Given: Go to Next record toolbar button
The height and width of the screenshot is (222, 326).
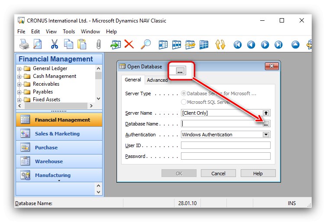Looking at the screenshot, I should [x=265, y=45].
